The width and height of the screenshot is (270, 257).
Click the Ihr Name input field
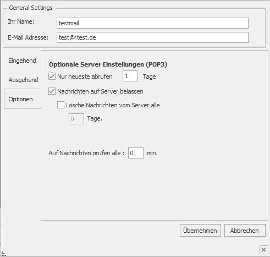pyautogui.click(x=152, y=23)
